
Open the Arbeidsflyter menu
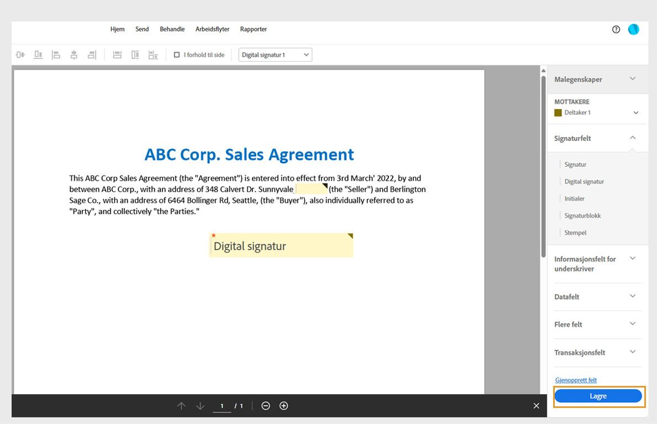[212, 29]
